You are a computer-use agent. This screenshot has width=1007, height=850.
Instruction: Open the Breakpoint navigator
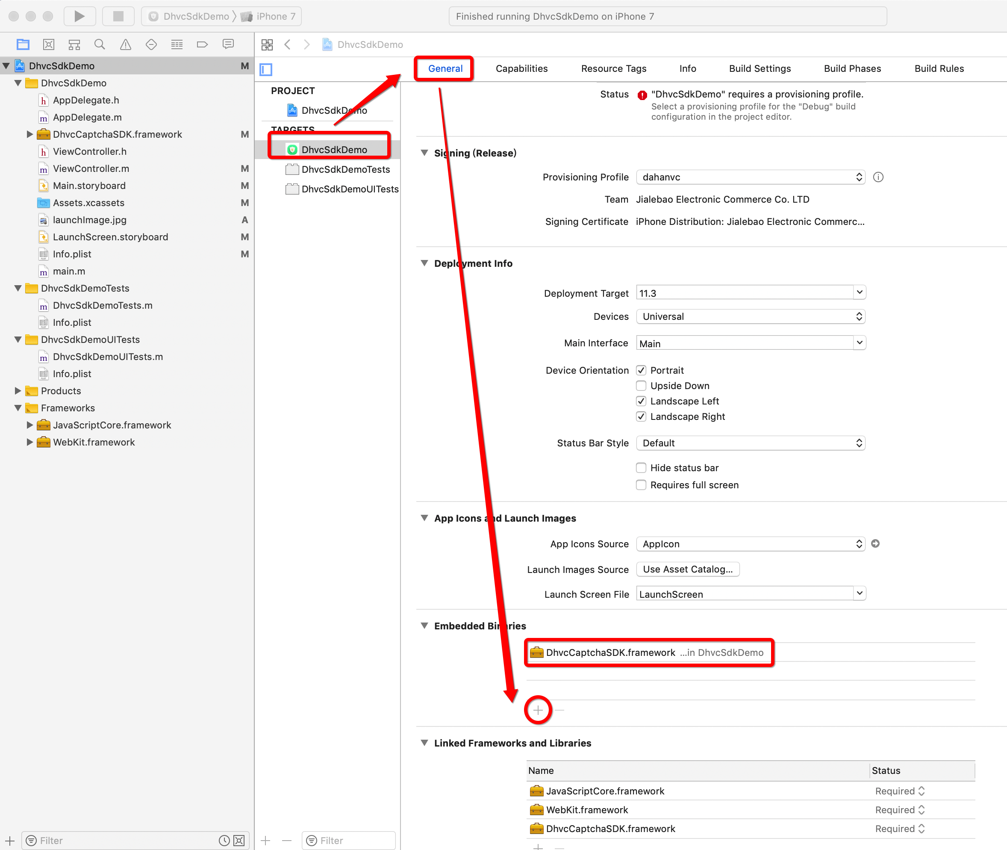(x=202, y=45)
